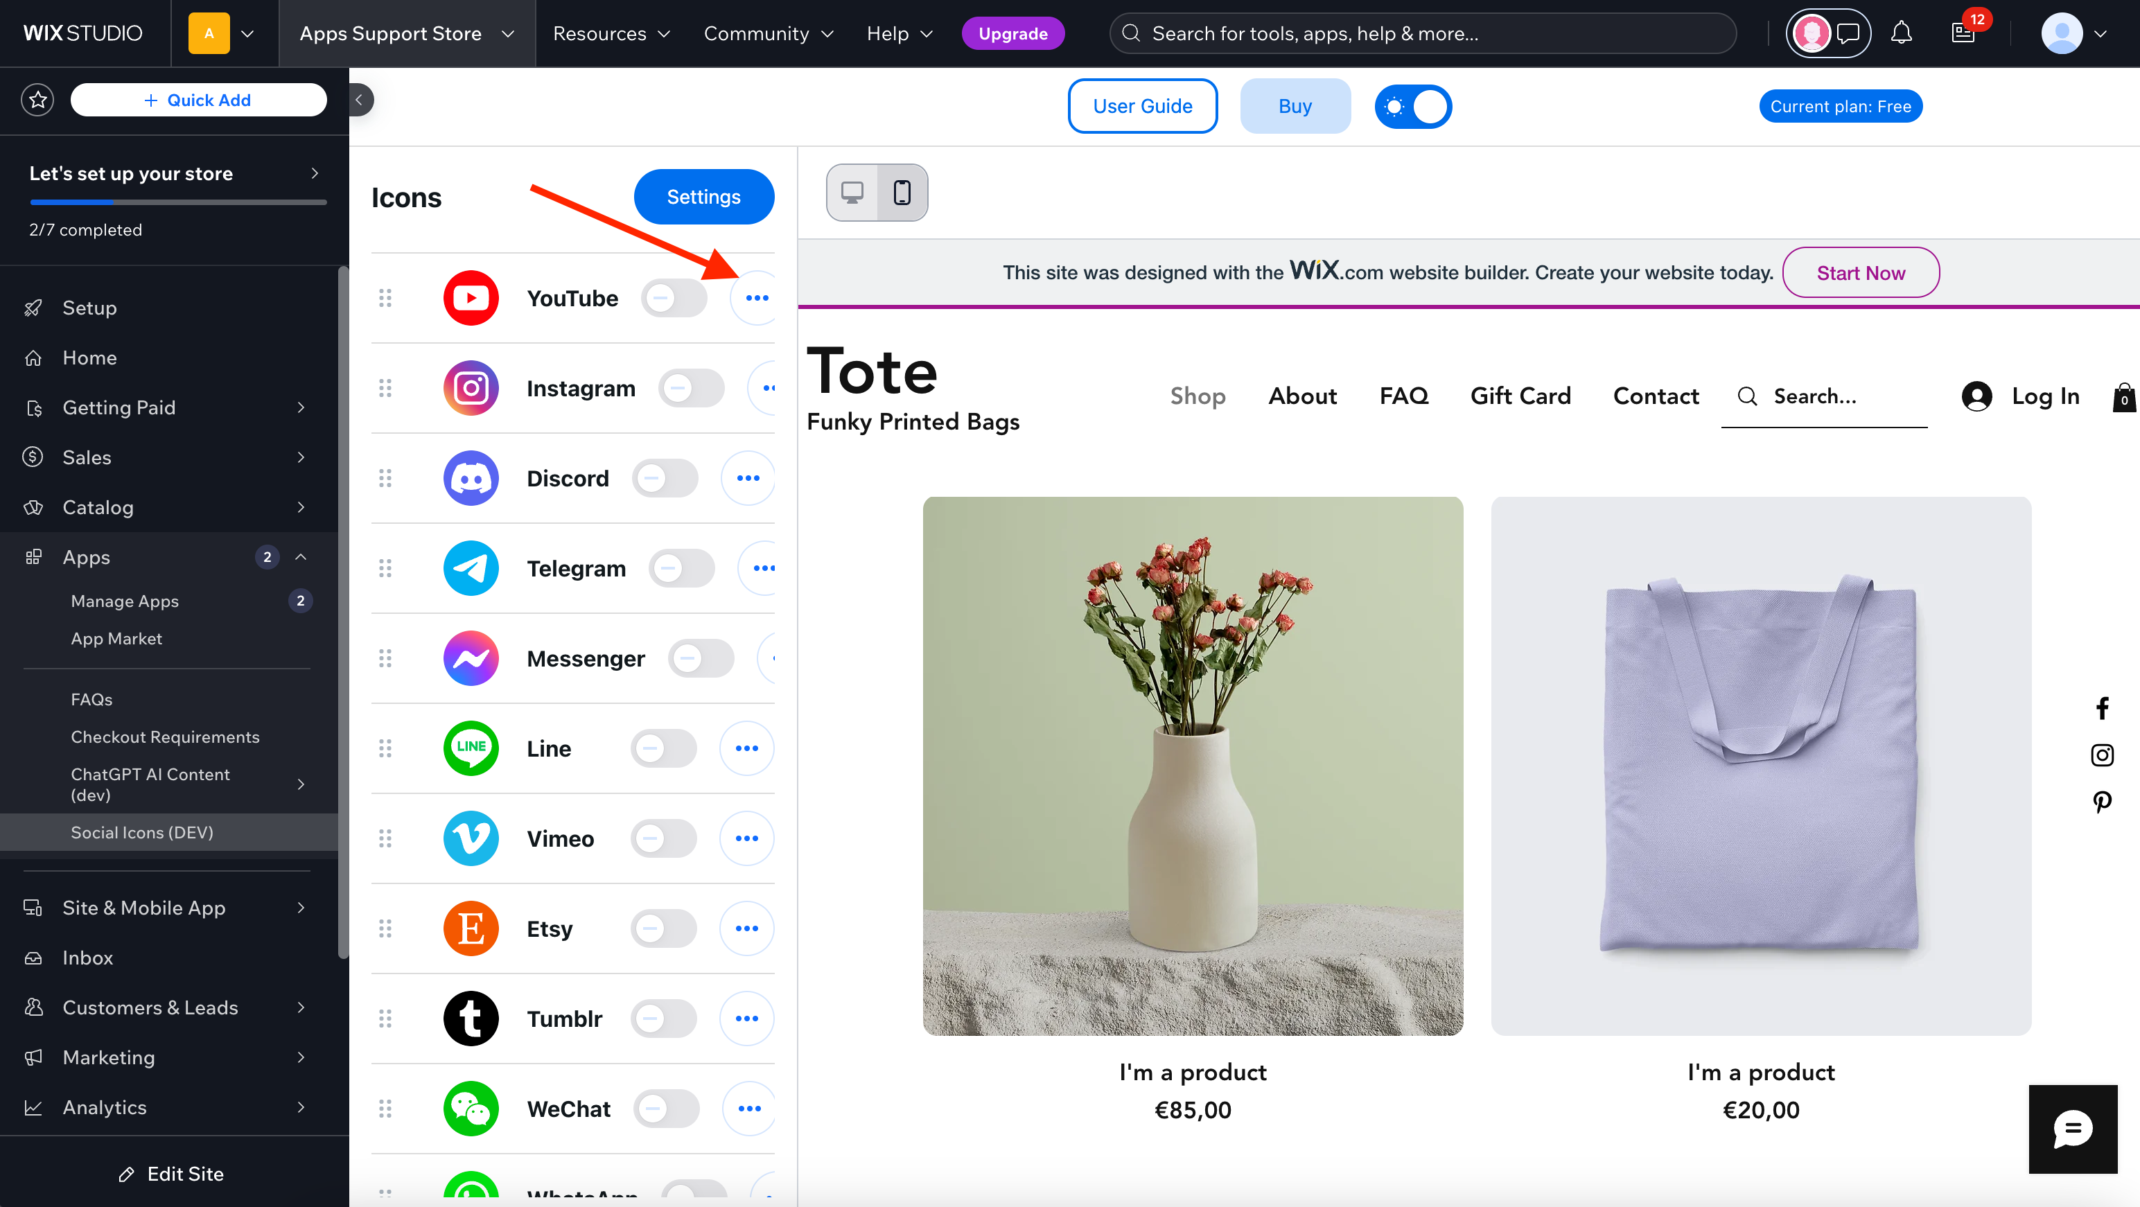The height and width of the screenshot is (1207, 2140).
Task: Open the chat bubble in top bar
Action: click(1848, 33)
